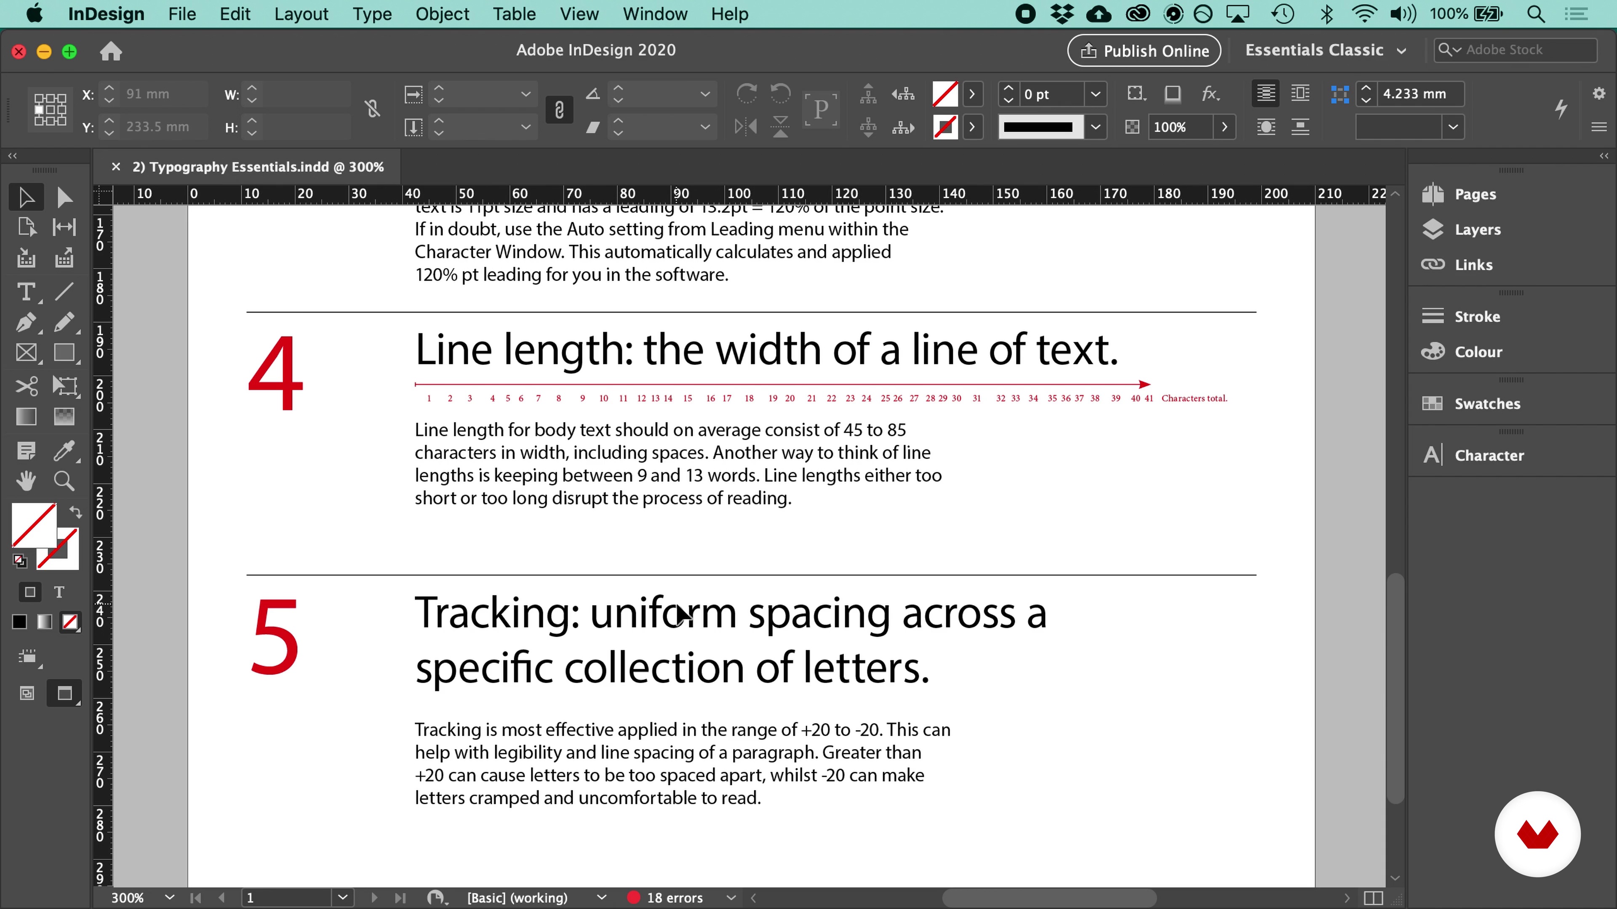Image resolution: width=1617 pixels, height=909 pixels.
Task: Open the Object menu
Action: [x=442, y=14]
